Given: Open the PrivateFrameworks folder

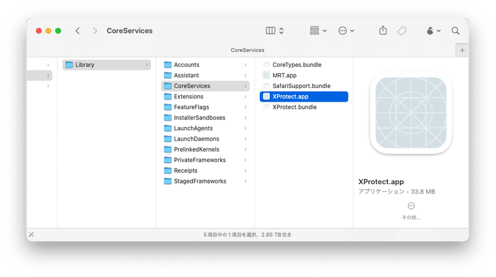Looking at the screenshot, I should pos(205,160).
